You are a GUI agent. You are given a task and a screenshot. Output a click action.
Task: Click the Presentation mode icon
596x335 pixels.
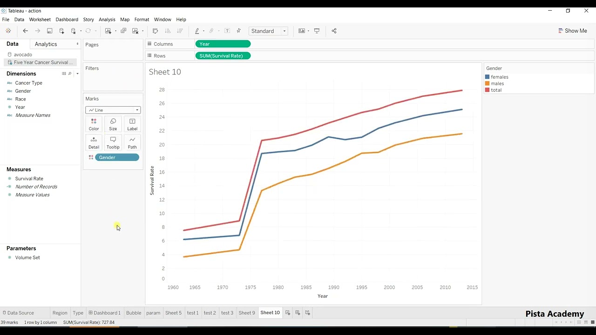[x=317, y=31]
